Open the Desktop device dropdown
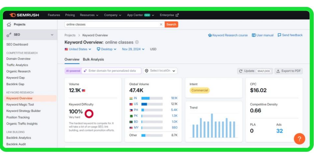Viewport: 314px width, 159px height. [x=106, y=49]
